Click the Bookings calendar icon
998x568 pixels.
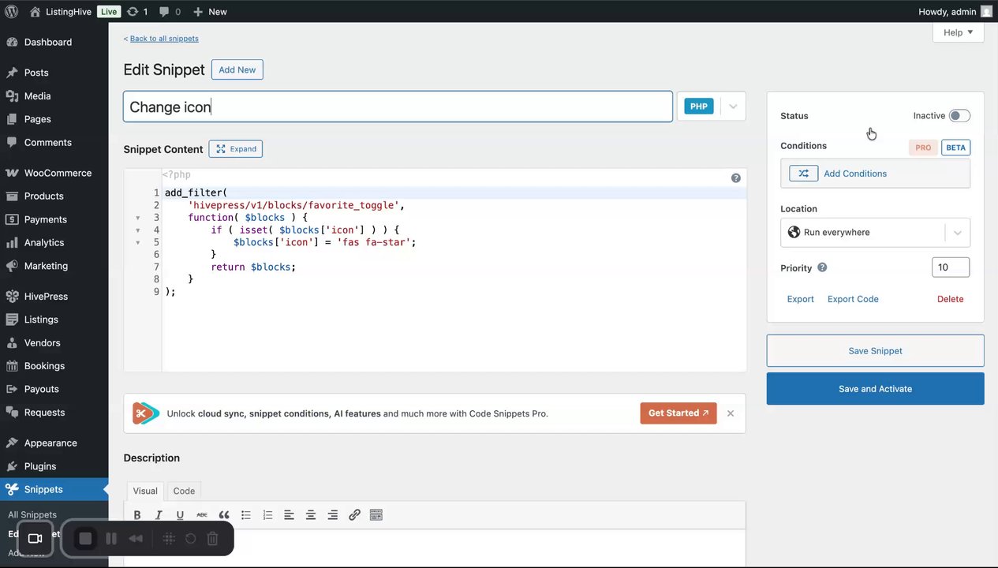pos(12,366)
